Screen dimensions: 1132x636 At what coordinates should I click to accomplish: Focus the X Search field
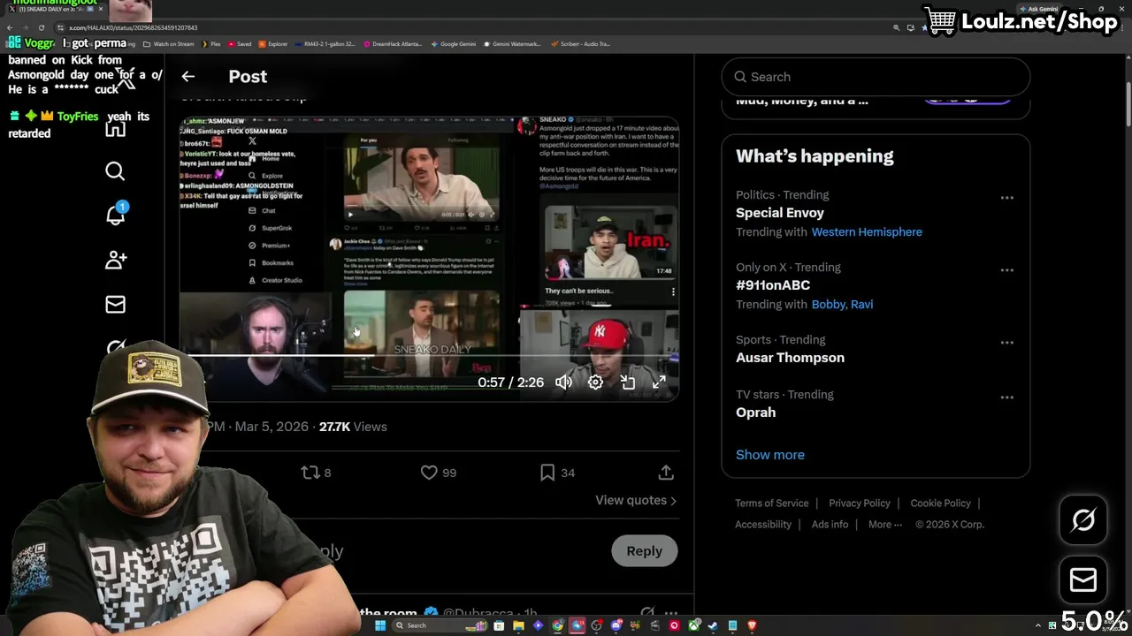[876, 77]
